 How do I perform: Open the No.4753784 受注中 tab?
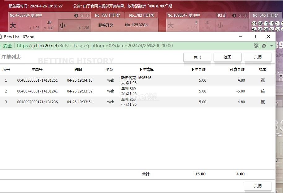(x=49, y=15)
